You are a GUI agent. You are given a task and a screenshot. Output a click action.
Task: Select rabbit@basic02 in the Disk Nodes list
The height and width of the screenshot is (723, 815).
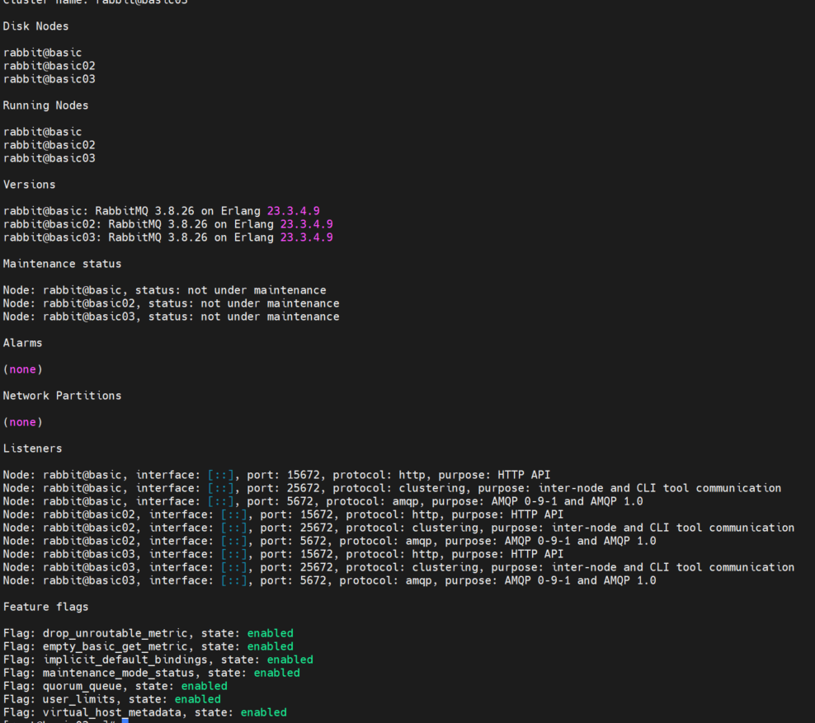49,66
